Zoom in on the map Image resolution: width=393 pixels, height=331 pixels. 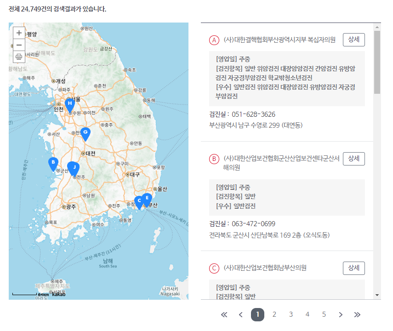point(18,33)
